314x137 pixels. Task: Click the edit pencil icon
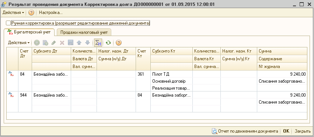(54, 43)
